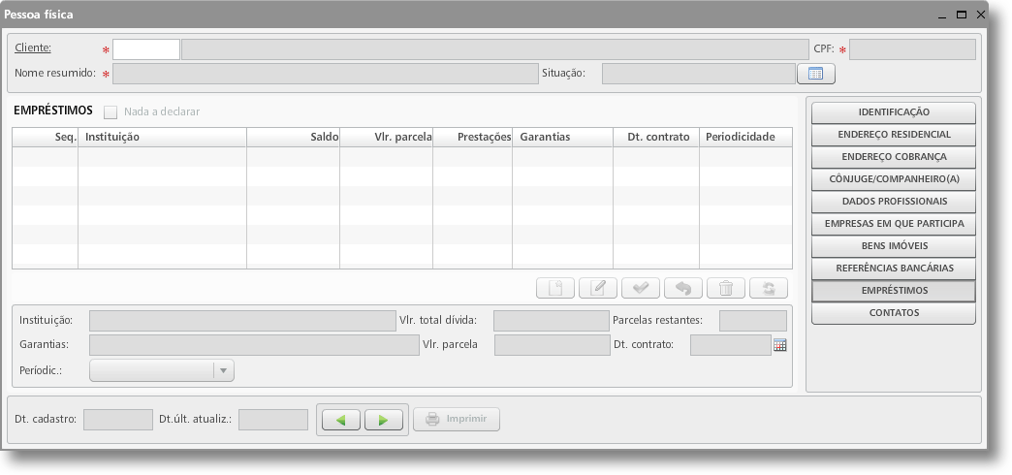Click the delete trash icon under the table
This screenshot has width=1012, height=475.
(x=726, y=288)
